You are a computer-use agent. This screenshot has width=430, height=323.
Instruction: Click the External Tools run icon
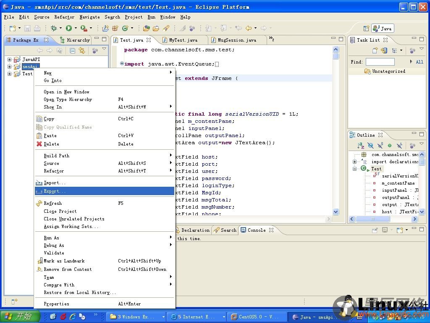click(84, 28)
